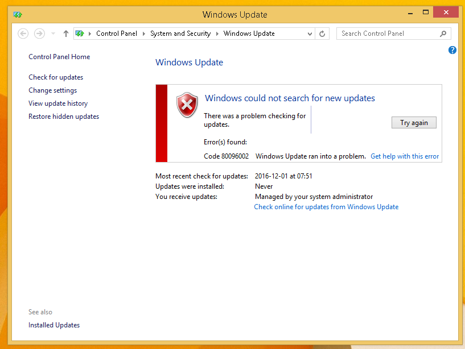Click the Windows Update title bar icon
This screenshot has height=349, width=465.
click(18, 14)
